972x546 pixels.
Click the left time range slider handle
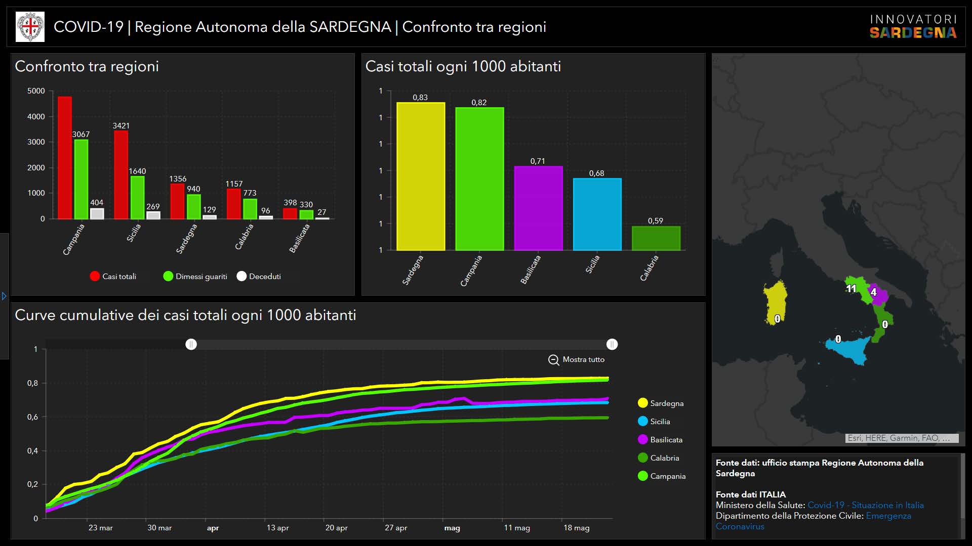191,345
